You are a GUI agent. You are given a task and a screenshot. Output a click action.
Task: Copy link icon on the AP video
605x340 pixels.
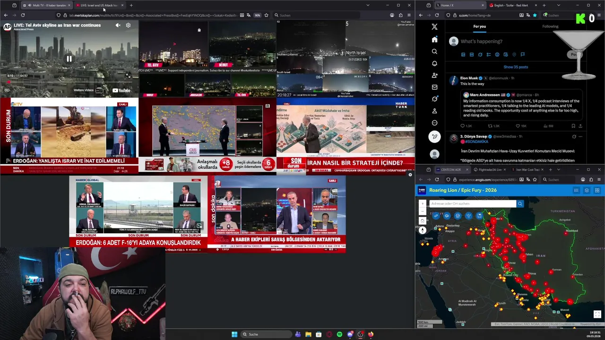[7, 90]
